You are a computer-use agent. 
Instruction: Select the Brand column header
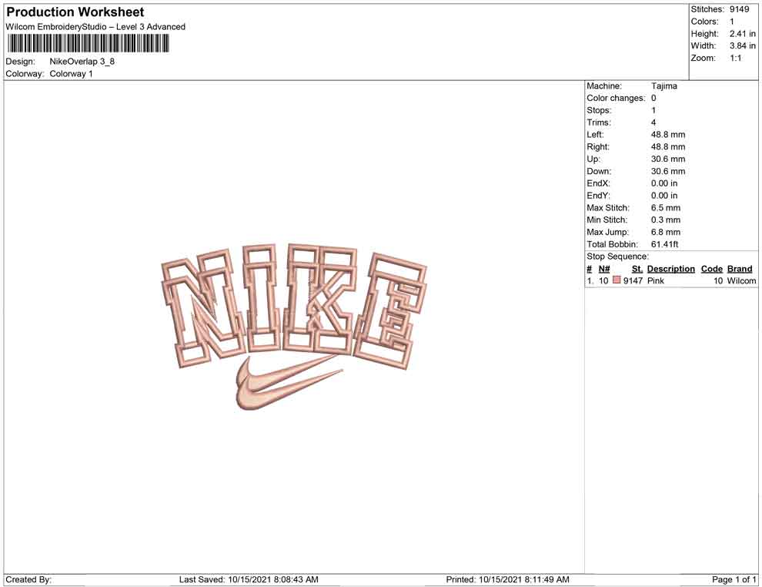click(x=740, y=269)
